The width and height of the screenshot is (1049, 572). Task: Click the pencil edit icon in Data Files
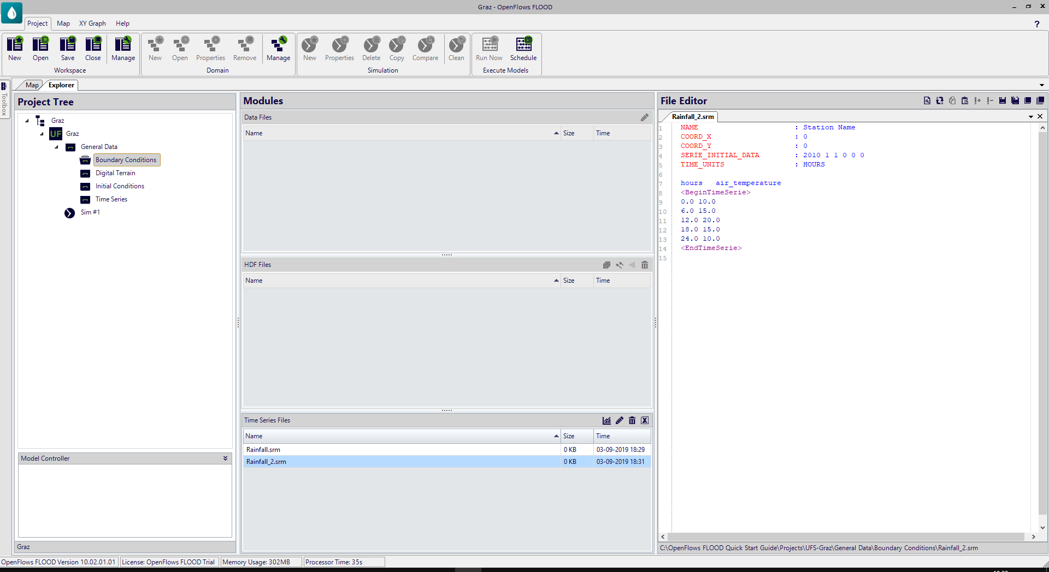pyautogui.click(x=645, y=117)
